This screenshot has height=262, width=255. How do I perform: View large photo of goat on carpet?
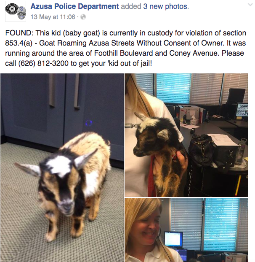(62, 168)
